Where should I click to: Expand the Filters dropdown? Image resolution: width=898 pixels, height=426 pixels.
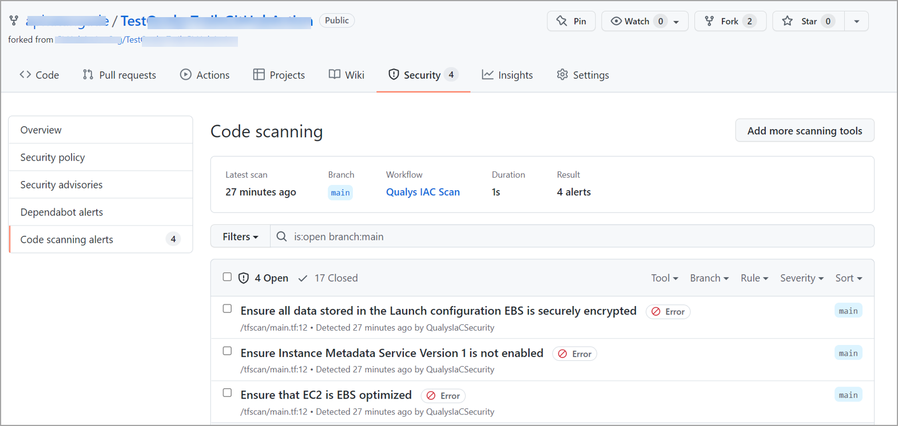point(240,236)
